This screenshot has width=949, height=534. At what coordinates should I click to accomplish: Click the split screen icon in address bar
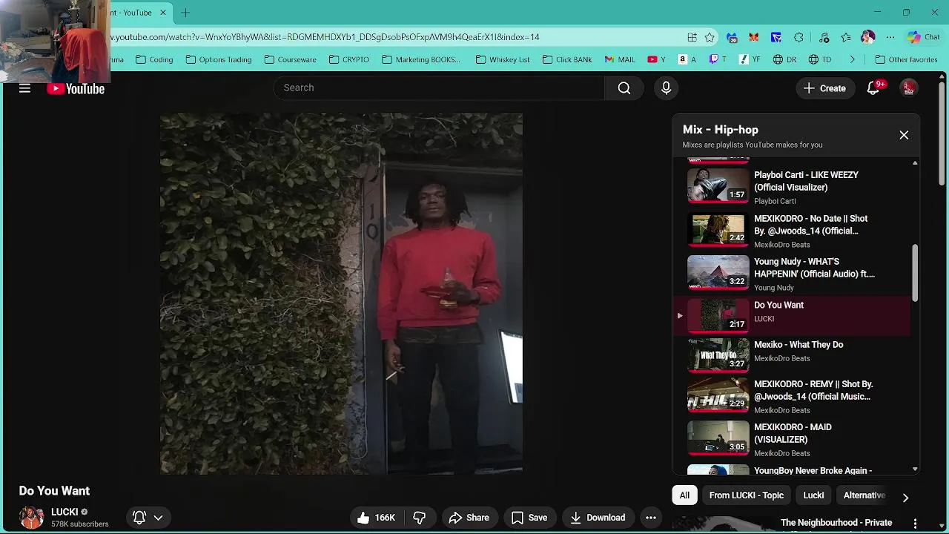(x=692, y=37)
